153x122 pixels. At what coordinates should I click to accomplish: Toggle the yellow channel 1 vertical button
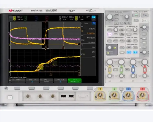[110, 70]
